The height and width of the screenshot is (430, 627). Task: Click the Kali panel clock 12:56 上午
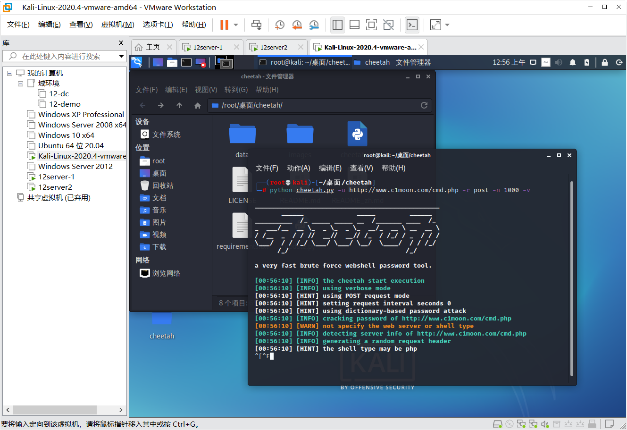[509, 62]
